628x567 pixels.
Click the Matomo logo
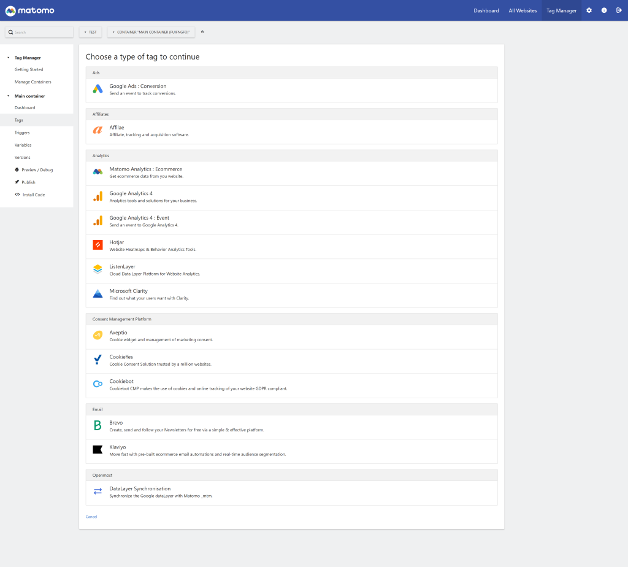pos(29,11)
